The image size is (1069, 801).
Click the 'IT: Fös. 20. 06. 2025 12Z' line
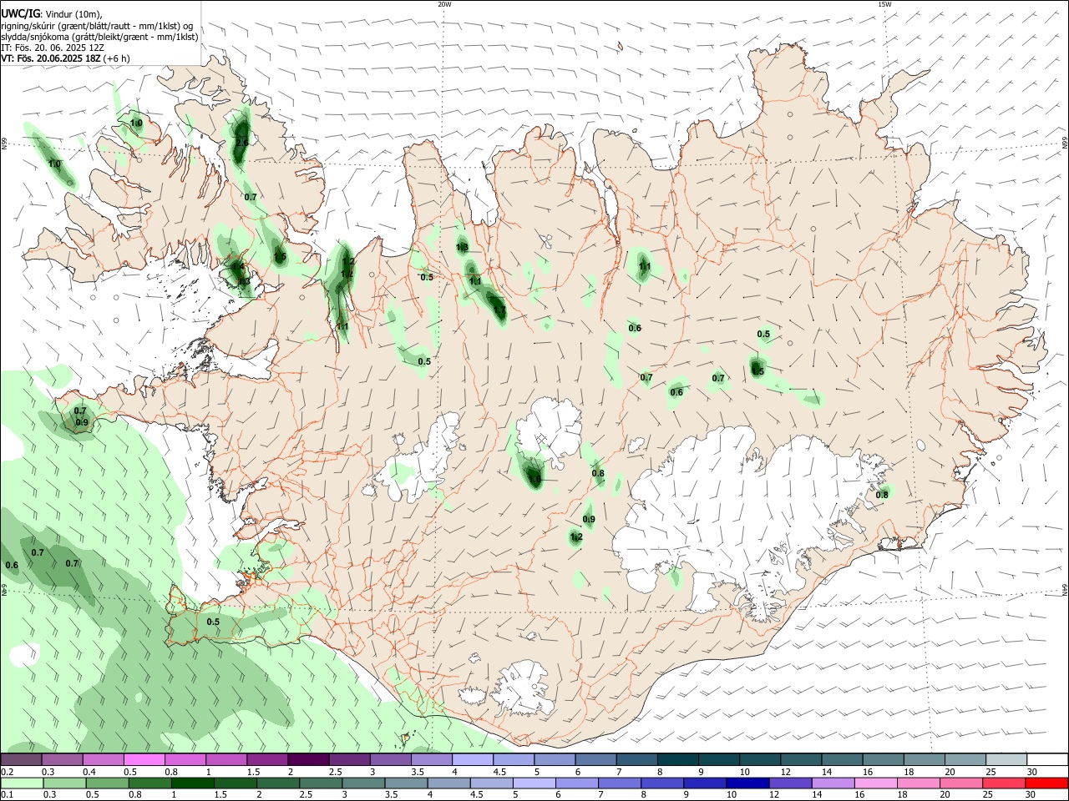[x=53, y=48]
